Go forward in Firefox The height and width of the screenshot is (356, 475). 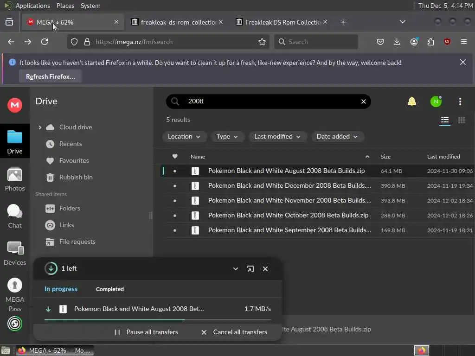[x=28, y=42]
